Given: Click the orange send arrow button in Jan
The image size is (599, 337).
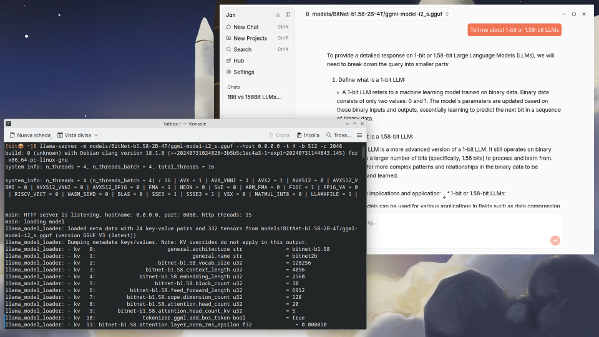Looking at the screenshot, I should point(555,240).
